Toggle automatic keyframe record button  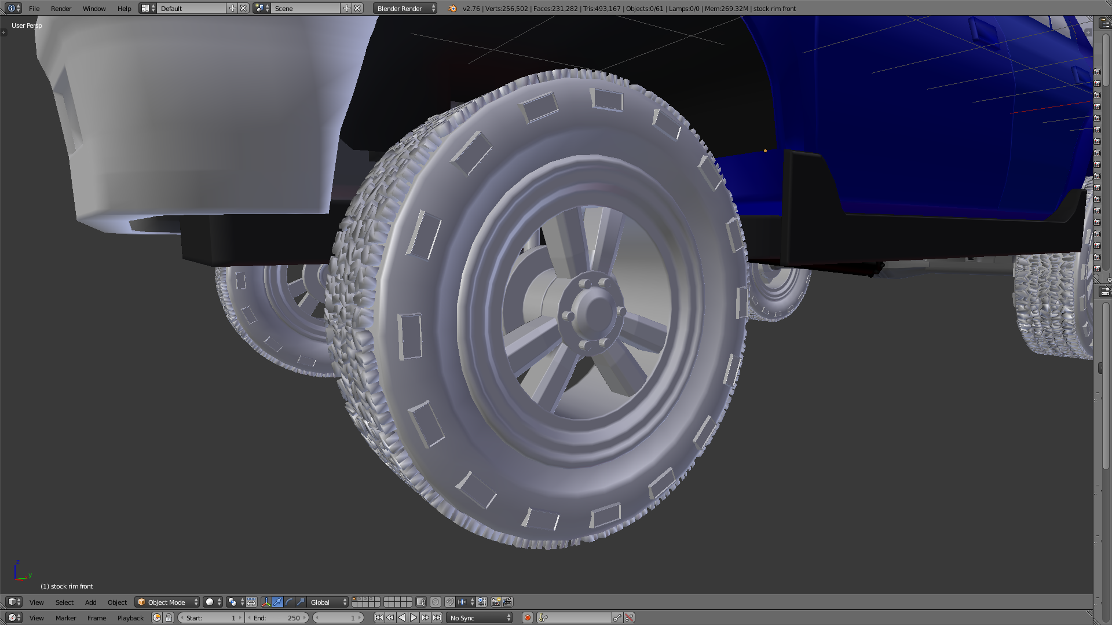coord(528,618)
